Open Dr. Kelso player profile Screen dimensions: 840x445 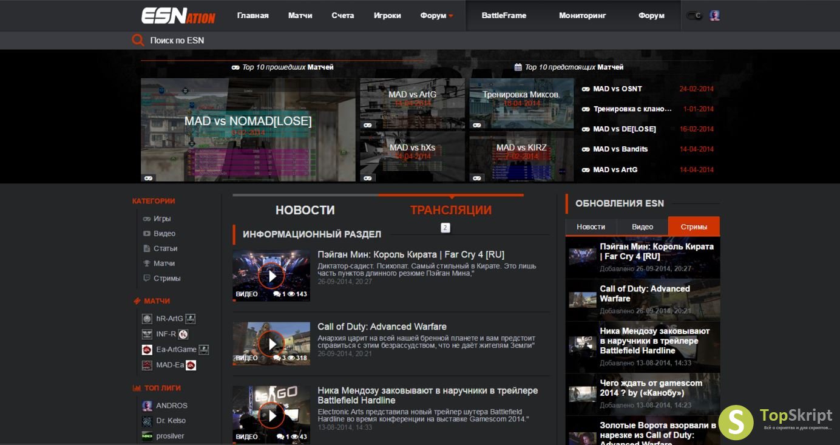[171, 421]
